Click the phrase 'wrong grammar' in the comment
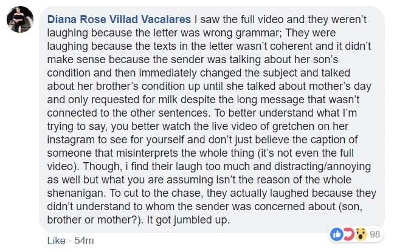411x252 pixels. pyautogui.click(x=243, y=33)
